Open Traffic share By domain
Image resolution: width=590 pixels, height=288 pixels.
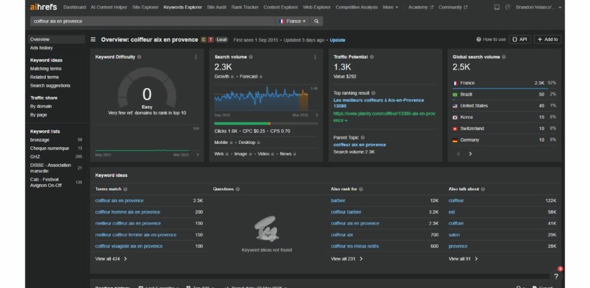[x=41, y=107]
